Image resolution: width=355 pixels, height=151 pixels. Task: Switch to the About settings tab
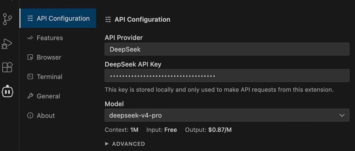(58, 116)
